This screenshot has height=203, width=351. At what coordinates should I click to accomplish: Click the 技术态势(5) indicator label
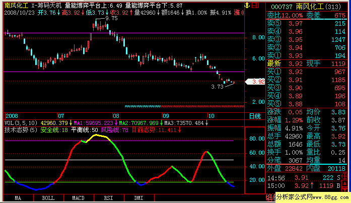(21, 130)
